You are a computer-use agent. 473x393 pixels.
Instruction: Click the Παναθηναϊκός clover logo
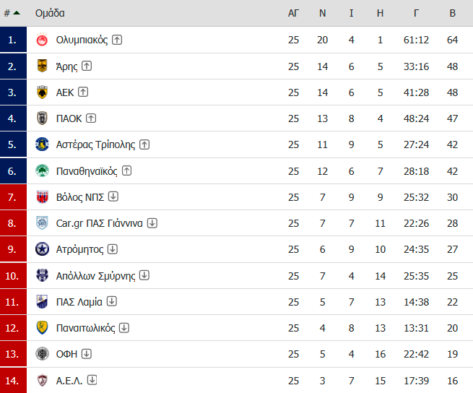click(42, 170)
